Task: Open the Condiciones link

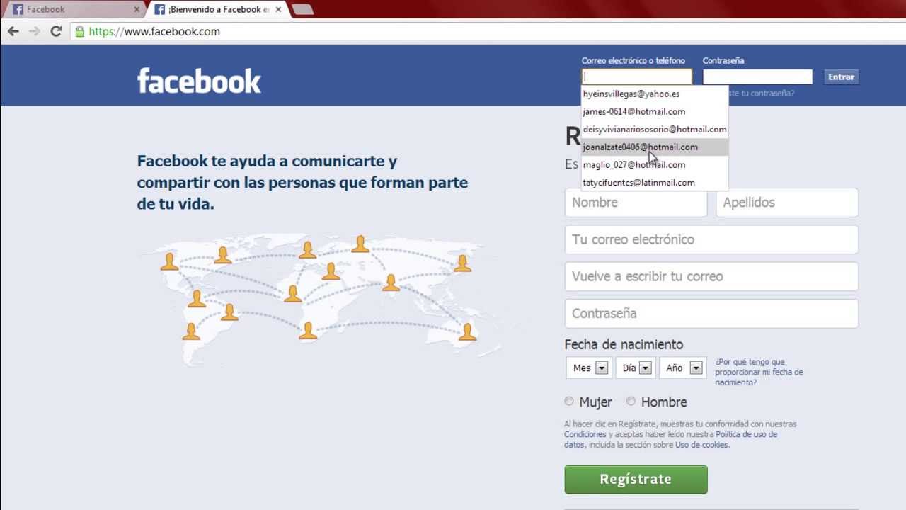Action: [x=585, y=434]
